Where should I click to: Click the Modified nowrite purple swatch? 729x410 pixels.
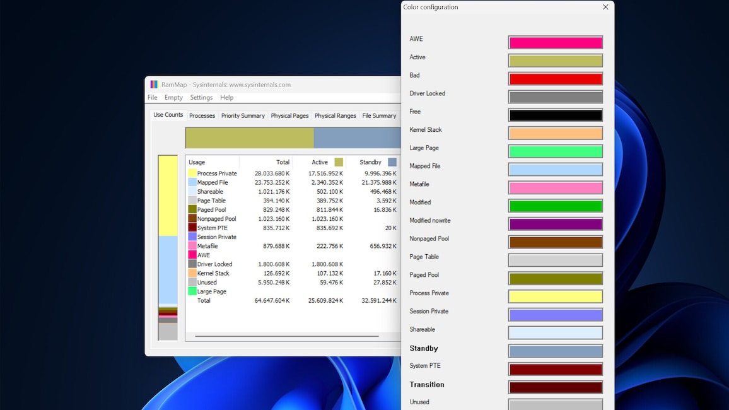pos(556,224)
